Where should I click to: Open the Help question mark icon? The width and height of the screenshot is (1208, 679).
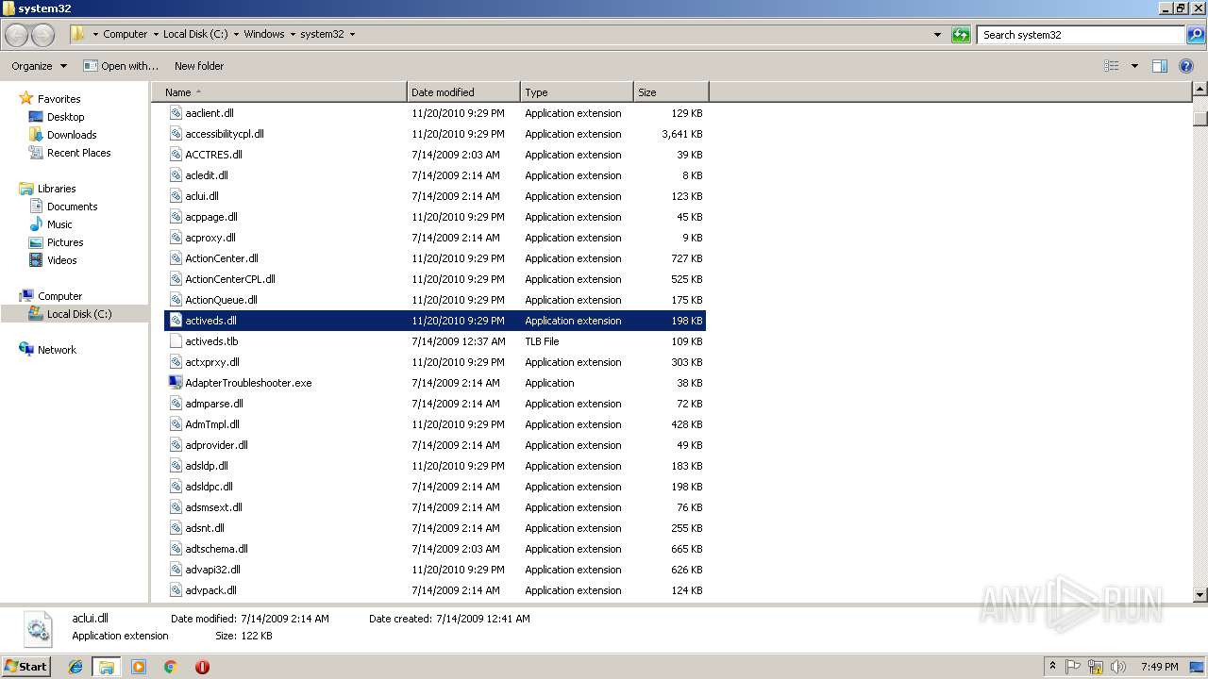pyautogui.click(x=1186, y=66)
